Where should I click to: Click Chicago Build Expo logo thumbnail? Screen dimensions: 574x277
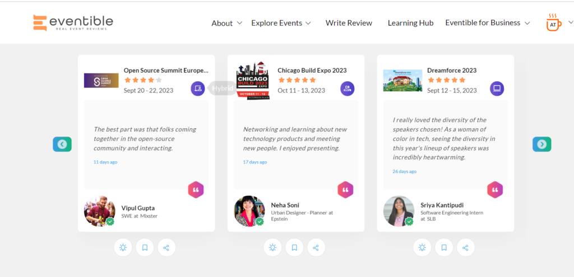point(253,81)
